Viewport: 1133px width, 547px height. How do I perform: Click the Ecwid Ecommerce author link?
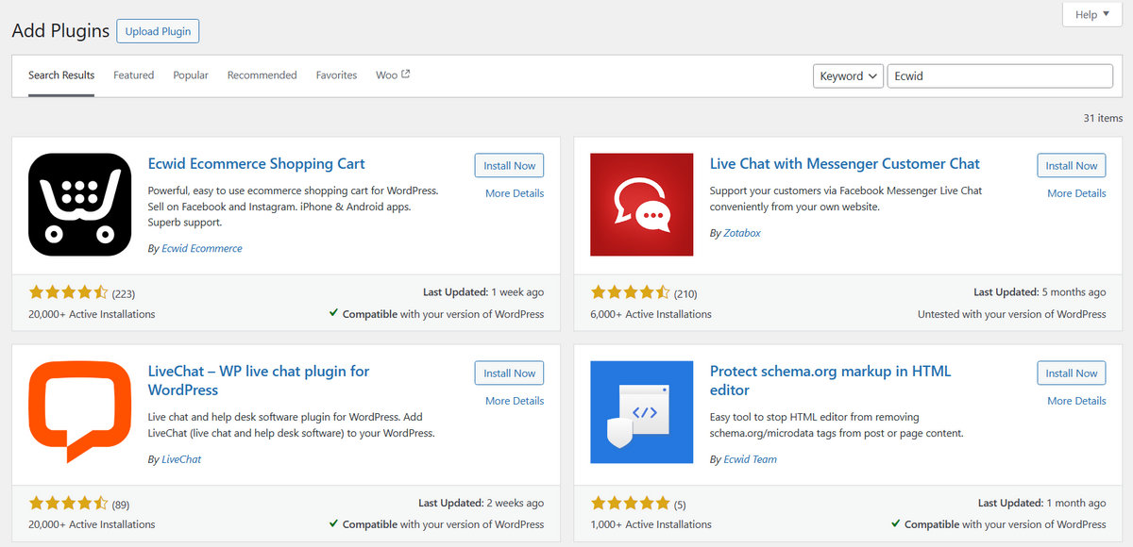(202, 248)
